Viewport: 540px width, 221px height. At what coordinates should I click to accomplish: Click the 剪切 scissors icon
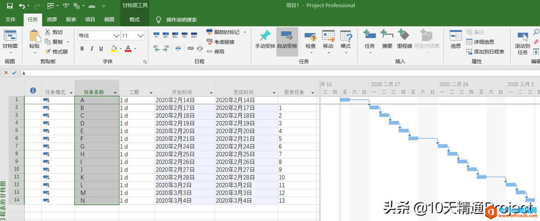point(48,32)
